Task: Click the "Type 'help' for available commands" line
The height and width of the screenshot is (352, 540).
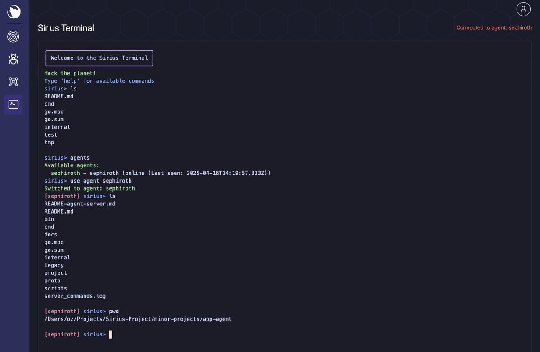Action: pos(99,81)
